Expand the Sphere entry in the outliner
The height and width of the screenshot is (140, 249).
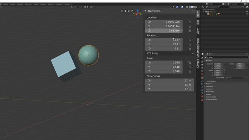click(206, 14)
